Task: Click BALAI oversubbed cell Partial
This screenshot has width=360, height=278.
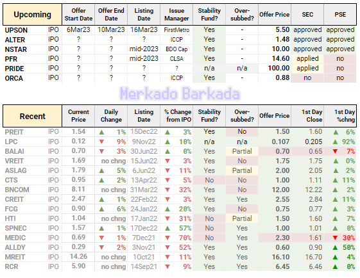Action: 242,151
